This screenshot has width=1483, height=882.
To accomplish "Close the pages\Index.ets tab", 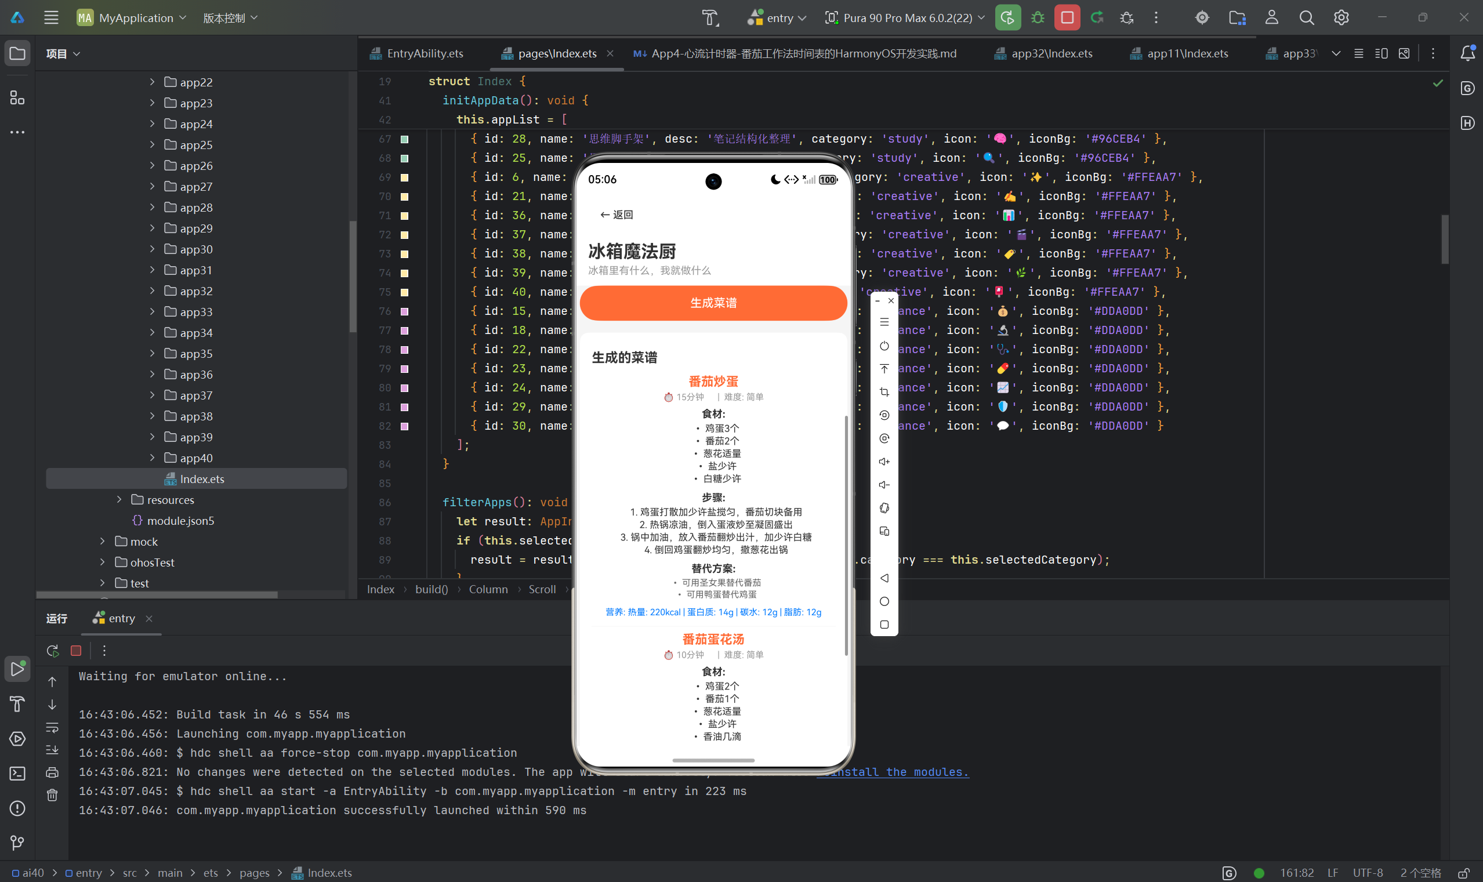I will tap(610, 53).
